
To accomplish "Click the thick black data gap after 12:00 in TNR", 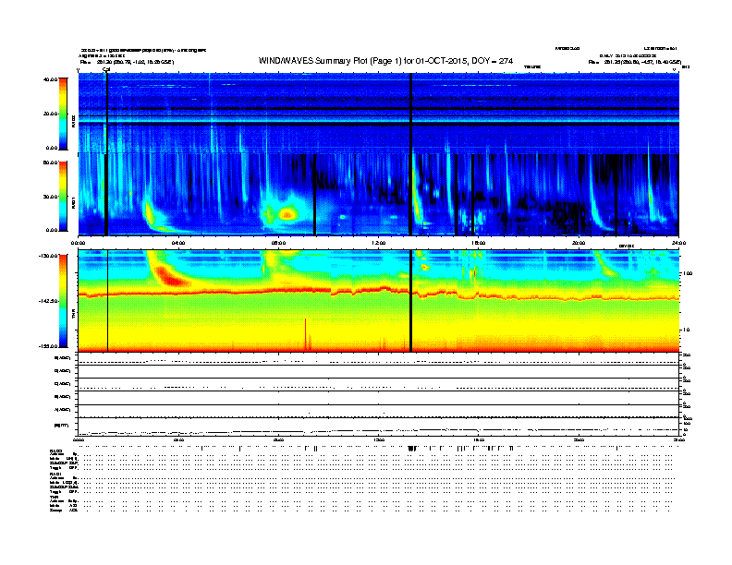I will (x=410, y=301).
